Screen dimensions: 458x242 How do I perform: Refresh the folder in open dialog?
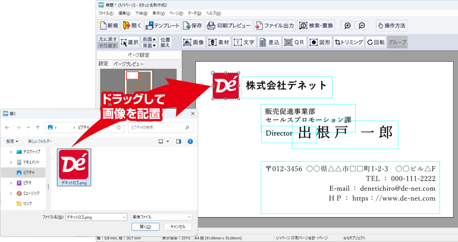click(x=119, y=127)
